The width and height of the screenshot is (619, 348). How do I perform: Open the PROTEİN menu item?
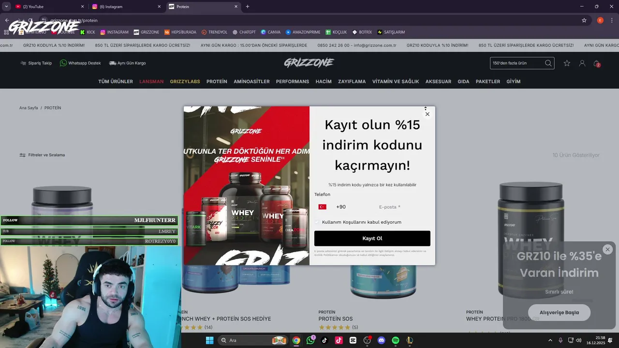coord(217,82)
